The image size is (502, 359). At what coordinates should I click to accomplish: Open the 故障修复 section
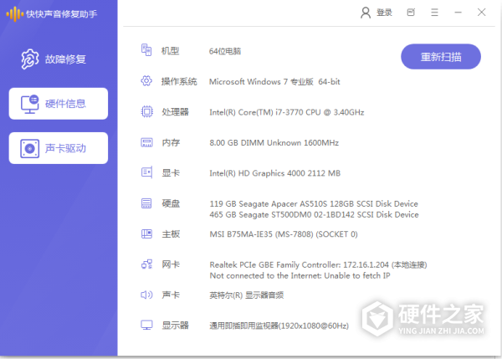(54, 59)
